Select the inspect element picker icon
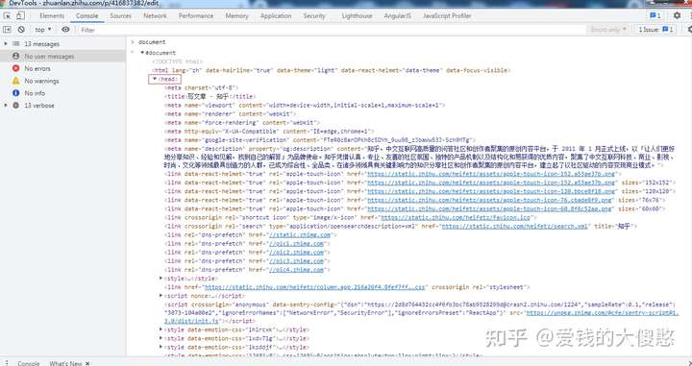Image resolution: width=692 pixels, height=366 pixels. 7,16
